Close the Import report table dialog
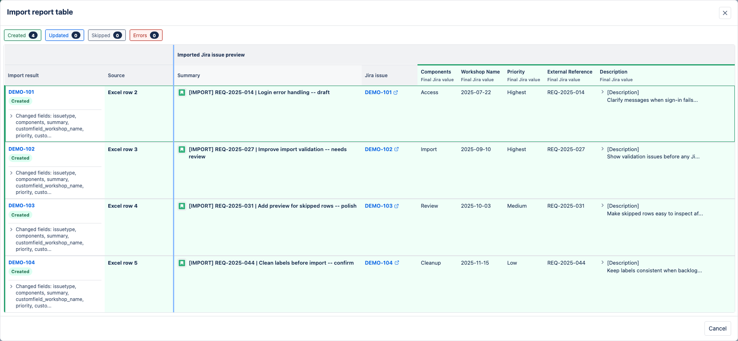Screen dimensions: 738x341 [725, 13]
